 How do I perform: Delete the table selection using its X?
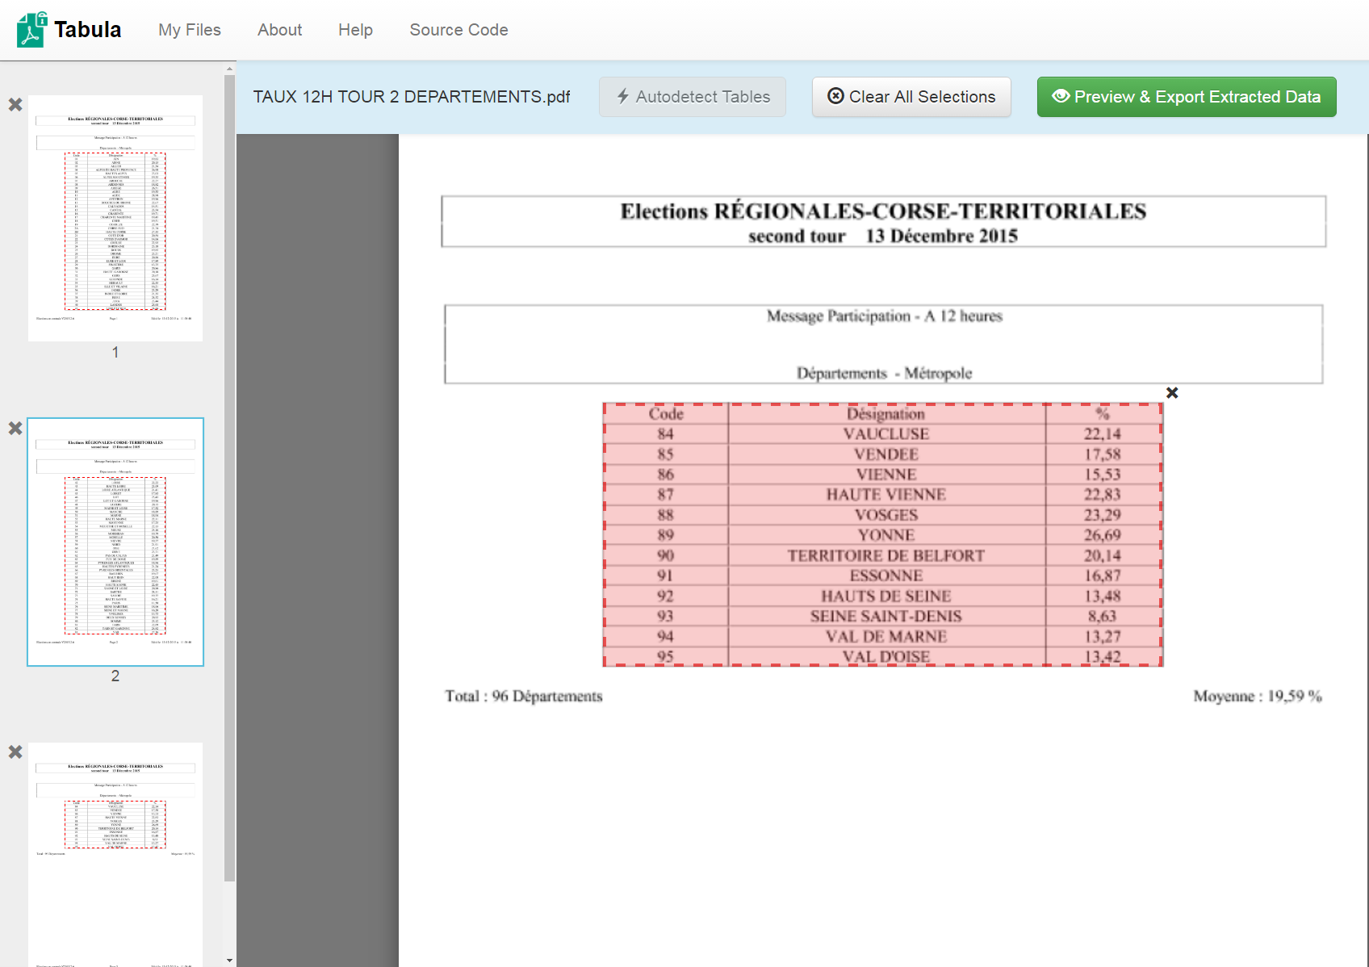click(1172, 393)
